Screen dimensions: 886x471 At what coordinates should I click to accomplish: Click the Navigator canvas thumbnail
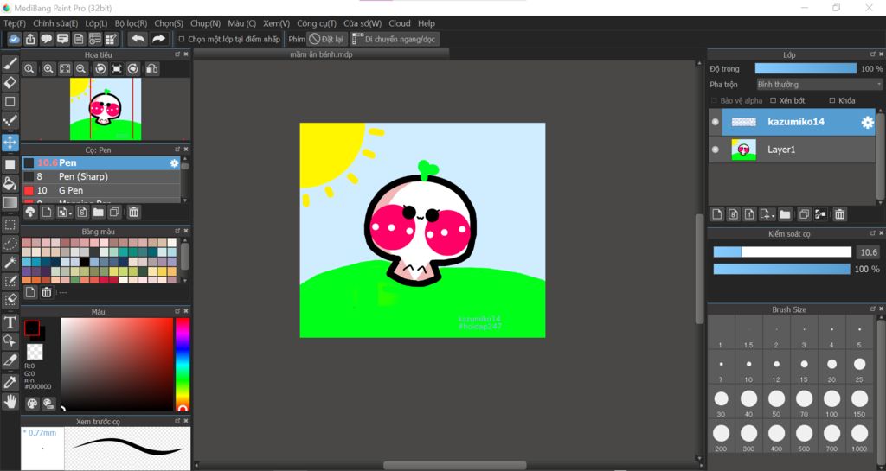point(105,109)
